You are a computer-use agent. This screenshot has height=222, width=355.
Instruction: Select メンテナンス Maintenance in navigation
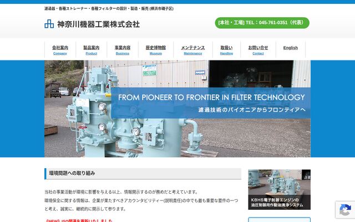tap(193, 50)
